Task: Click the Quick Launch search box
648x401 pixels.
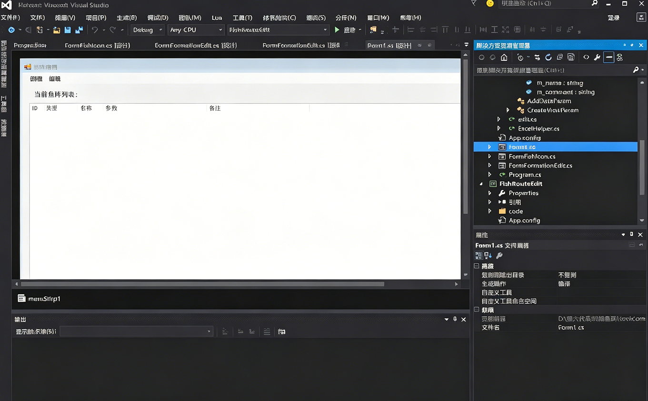Action: [x=544, y=4]
